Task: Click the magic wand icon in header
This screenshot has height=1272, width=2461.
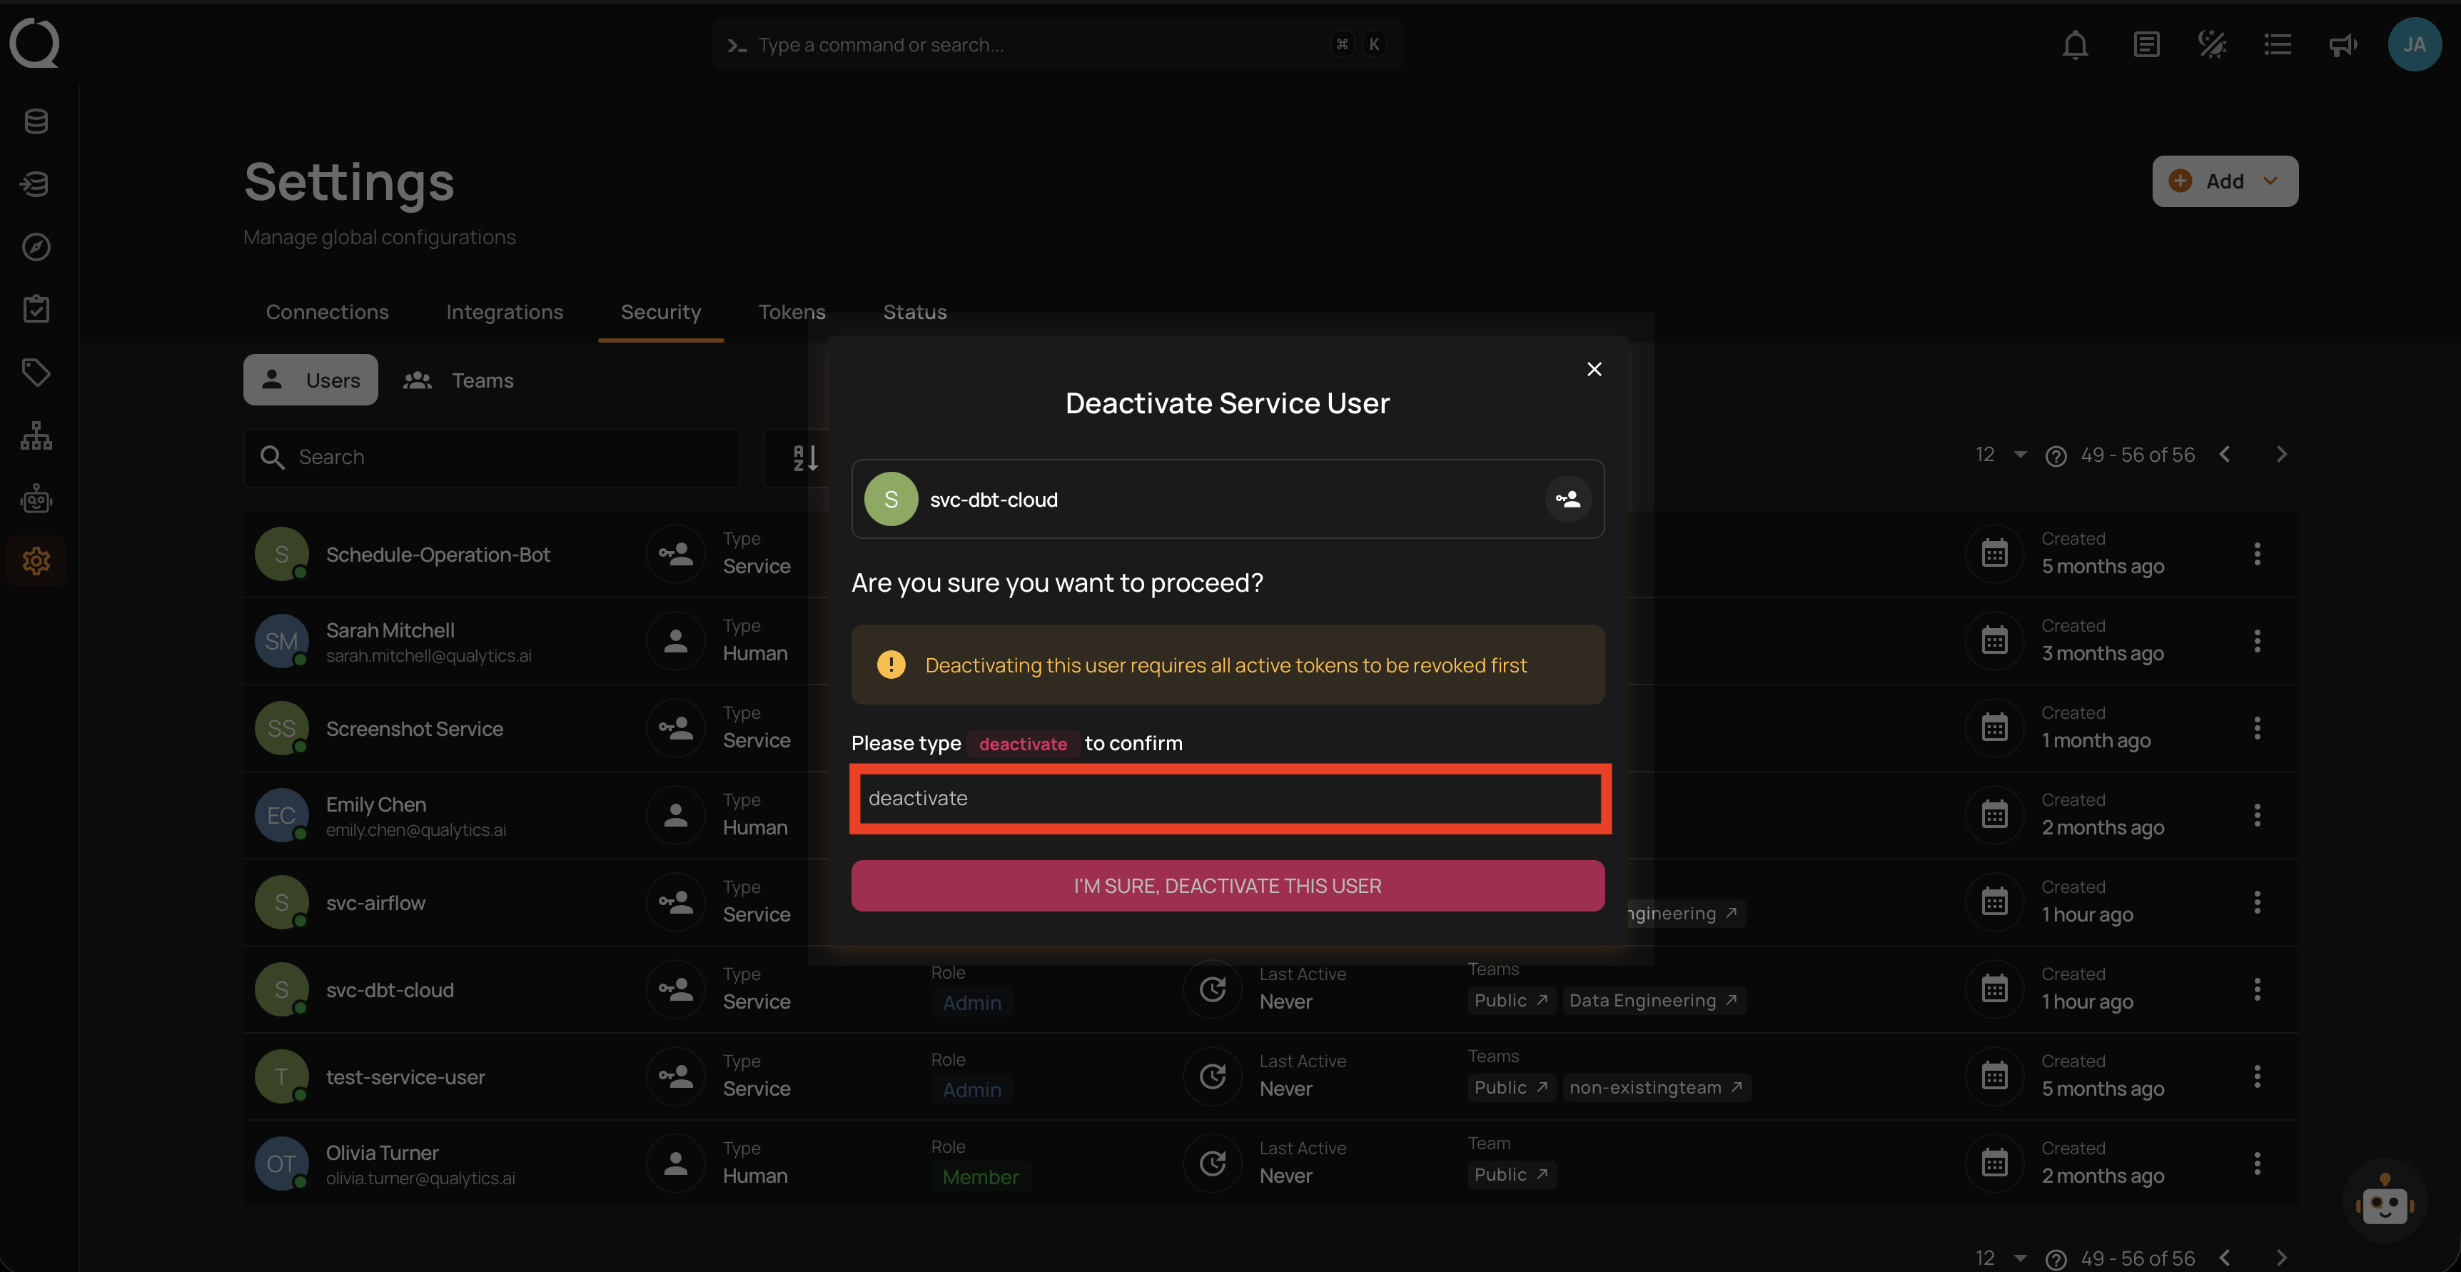Action: coord(2212,45)
